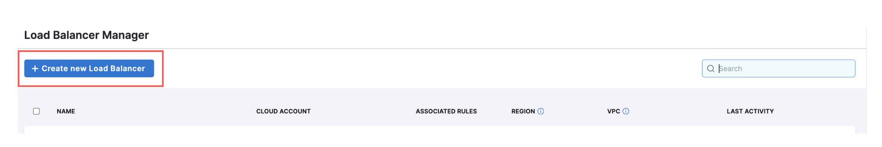
Task: Sort by the CLOUD ACCOUNT column header
Action: pyautogui.click(x=284, y=111)
